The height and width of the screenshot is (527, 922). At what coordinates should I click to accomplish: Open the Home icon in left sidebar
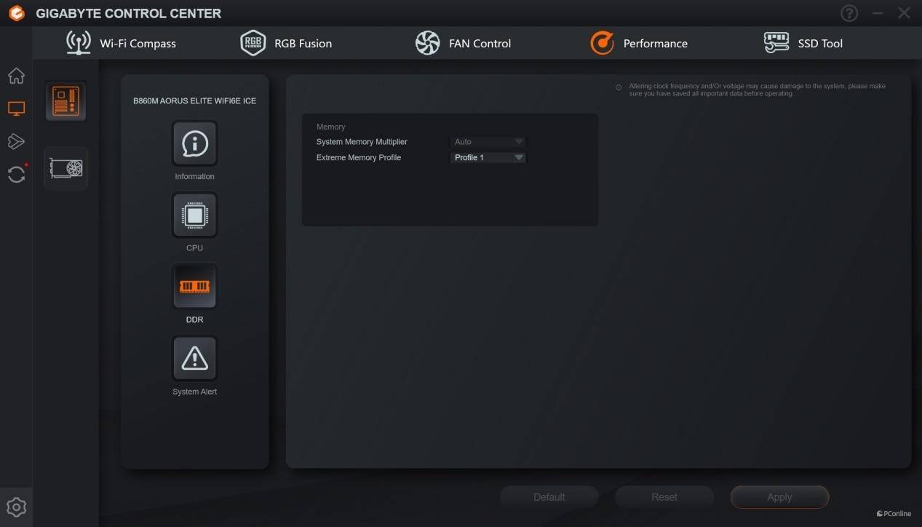pos(16,76)
